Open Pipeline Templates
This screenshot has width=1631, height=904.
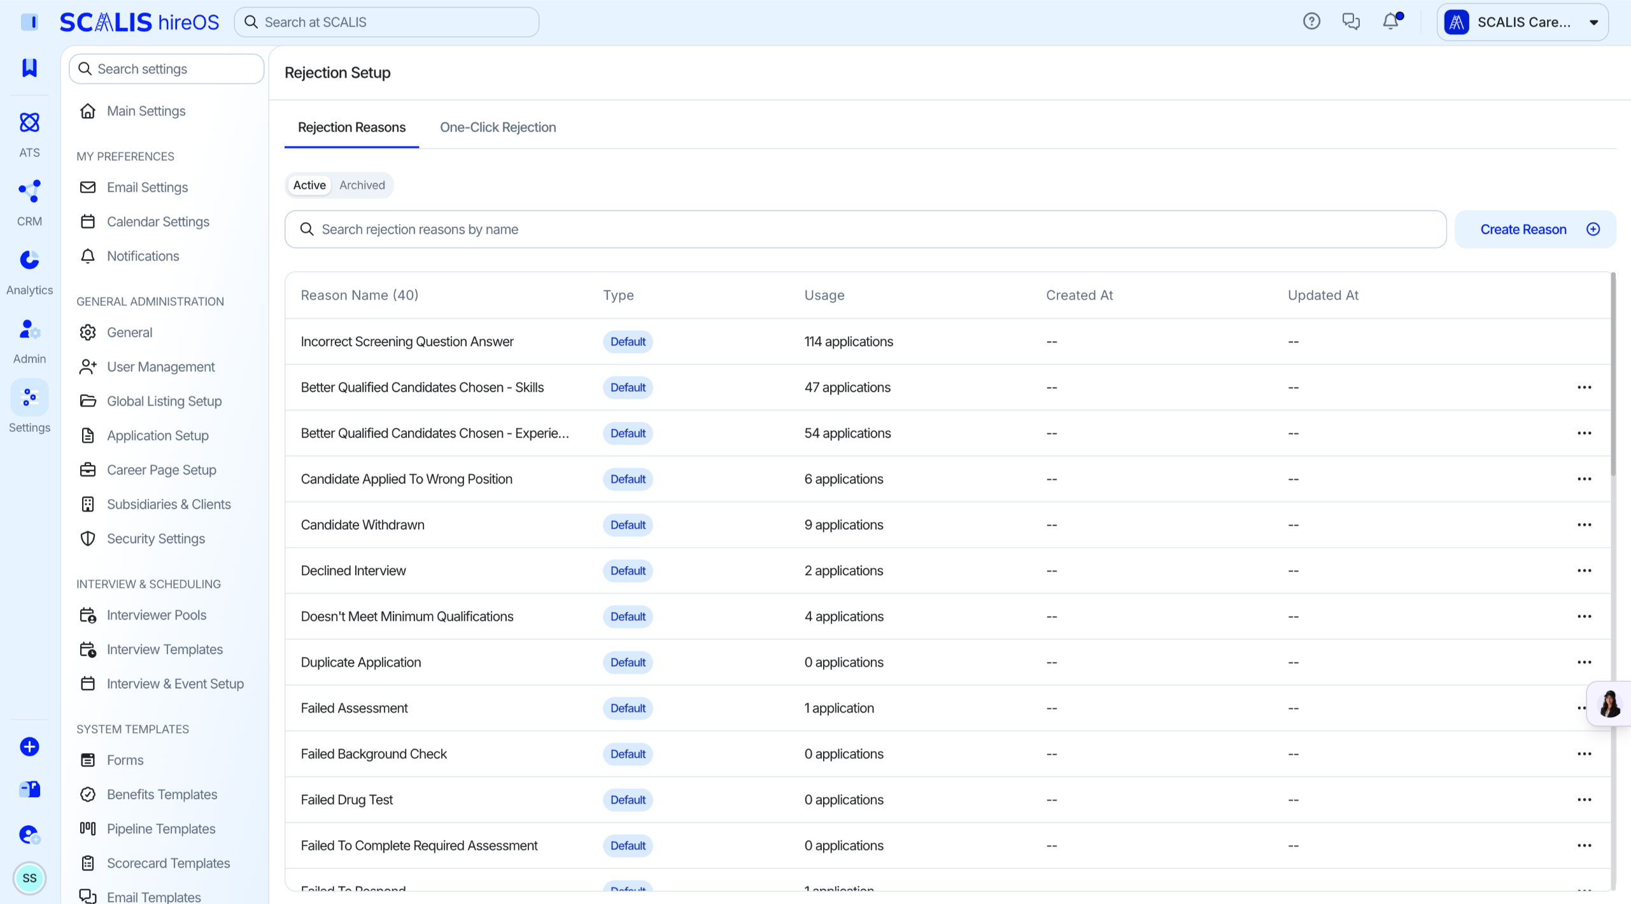pos(161,828)
